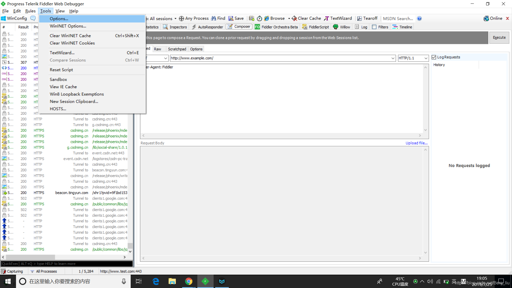Click the Tearoff toolbar icon

pyautogui.click(x=359, y=18)
